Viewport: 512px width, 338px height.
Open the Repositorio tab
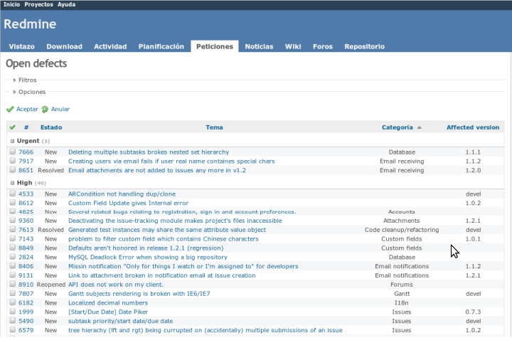364,46
